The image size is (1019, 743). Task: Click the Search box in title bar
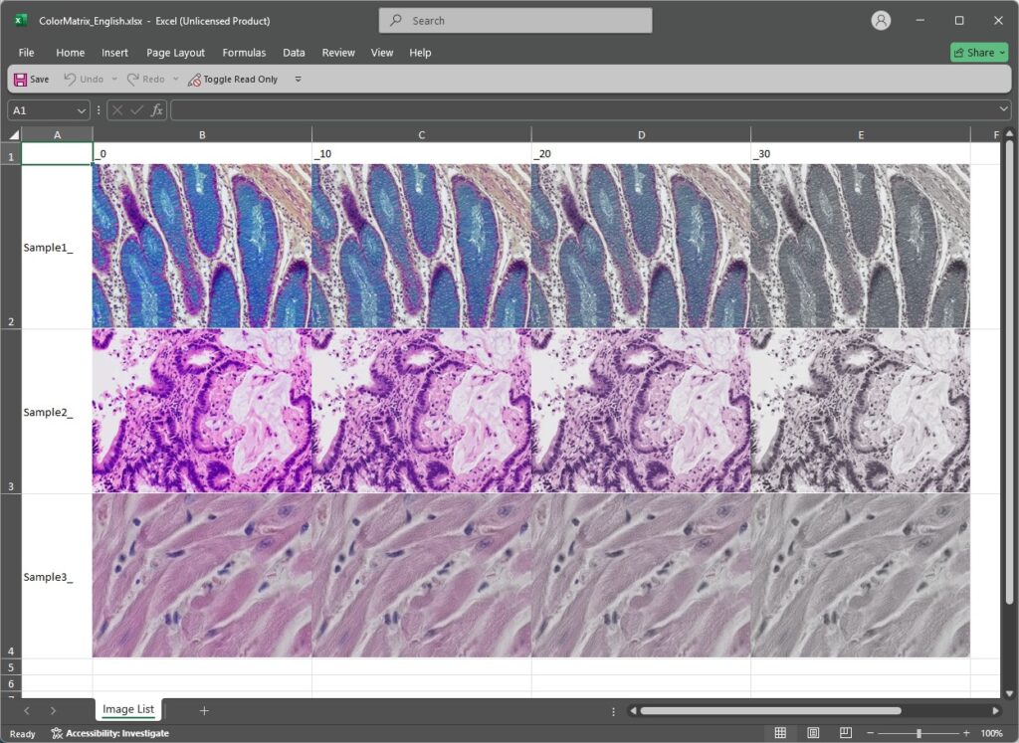point(515,21)
